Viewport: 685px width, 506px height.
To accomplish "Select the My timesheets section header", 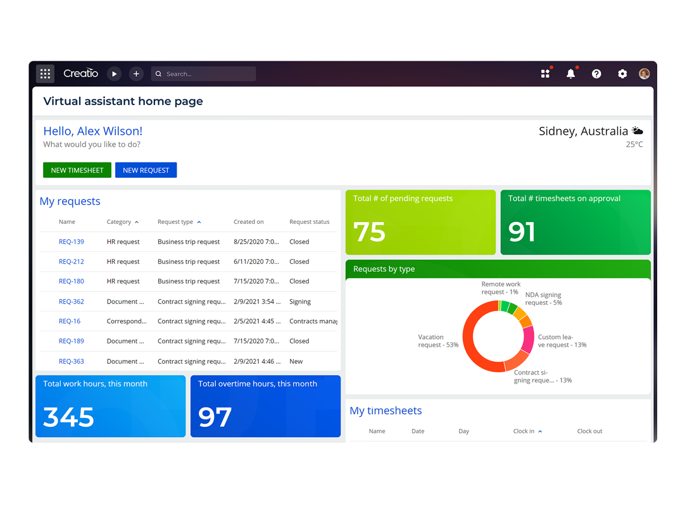I will pyautogui.click(x=386, y=410).
